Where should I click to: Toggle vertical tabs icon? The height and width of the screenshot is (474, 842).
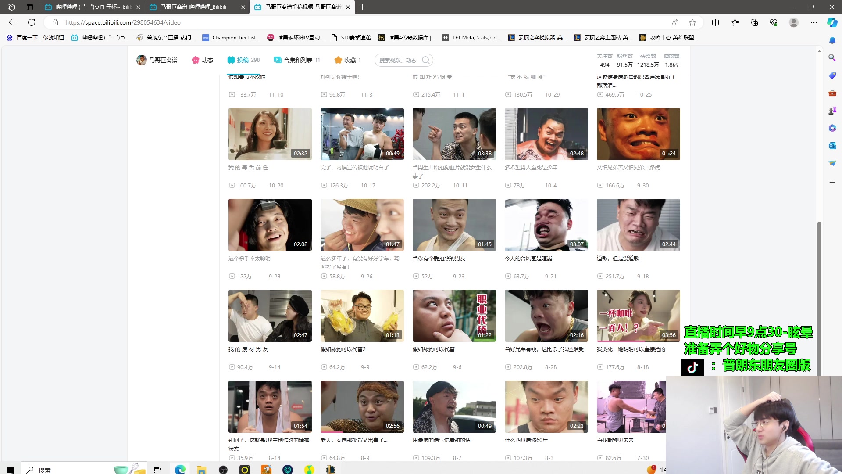click(30, 7)
